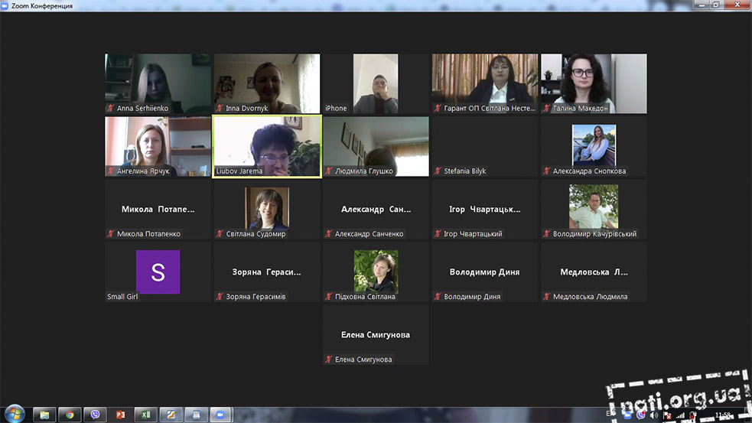Select the highlighted Liubov Jarema video tile

[x=267, y=146]
